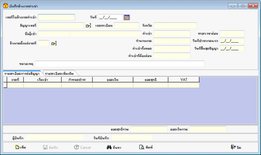Viewport: 261px width, 155px height.
Task: Click the ชื่อผู้เช่า name field
Action: [x=106, y=34]
